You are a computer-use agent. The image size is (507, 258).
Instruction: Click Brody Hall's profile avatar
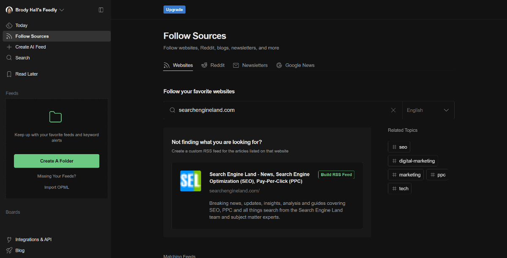point(9,10)
